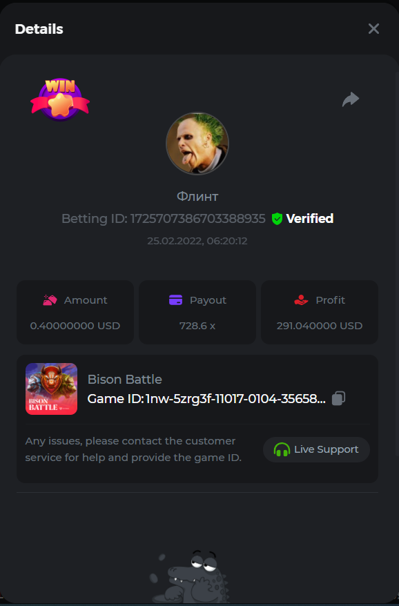Click the purple Payout card icon
Viewport: 399px width, 606px height.
tap(175, 300)
